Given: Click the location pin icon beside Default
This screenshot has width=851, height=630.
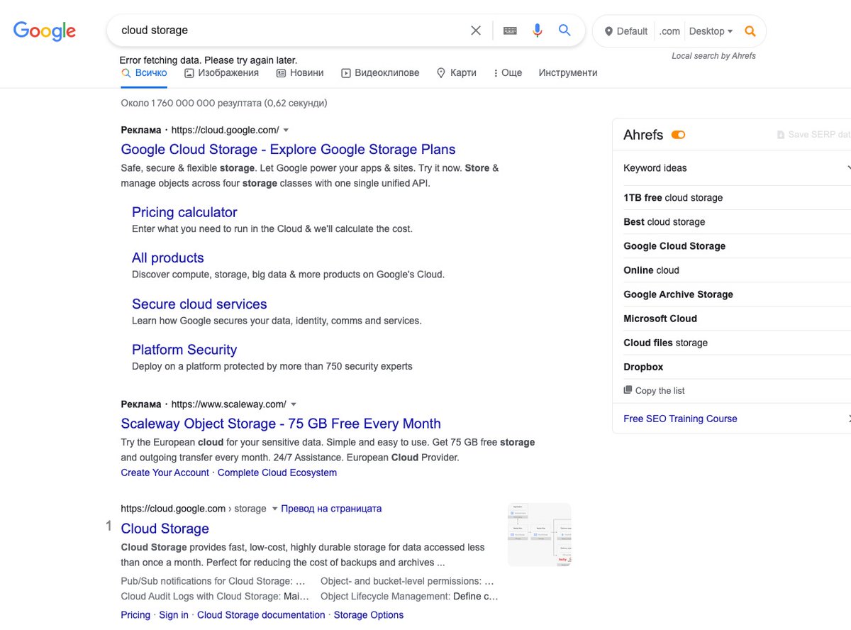Looking at the screenshot, I should point(608,31).
